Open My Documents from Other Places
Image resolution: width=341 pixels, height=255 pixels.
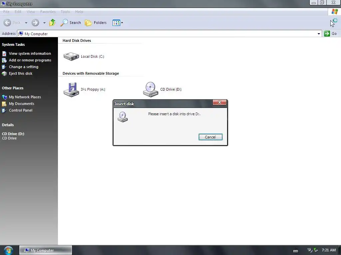pyautogui.click(x=22, y=104)
